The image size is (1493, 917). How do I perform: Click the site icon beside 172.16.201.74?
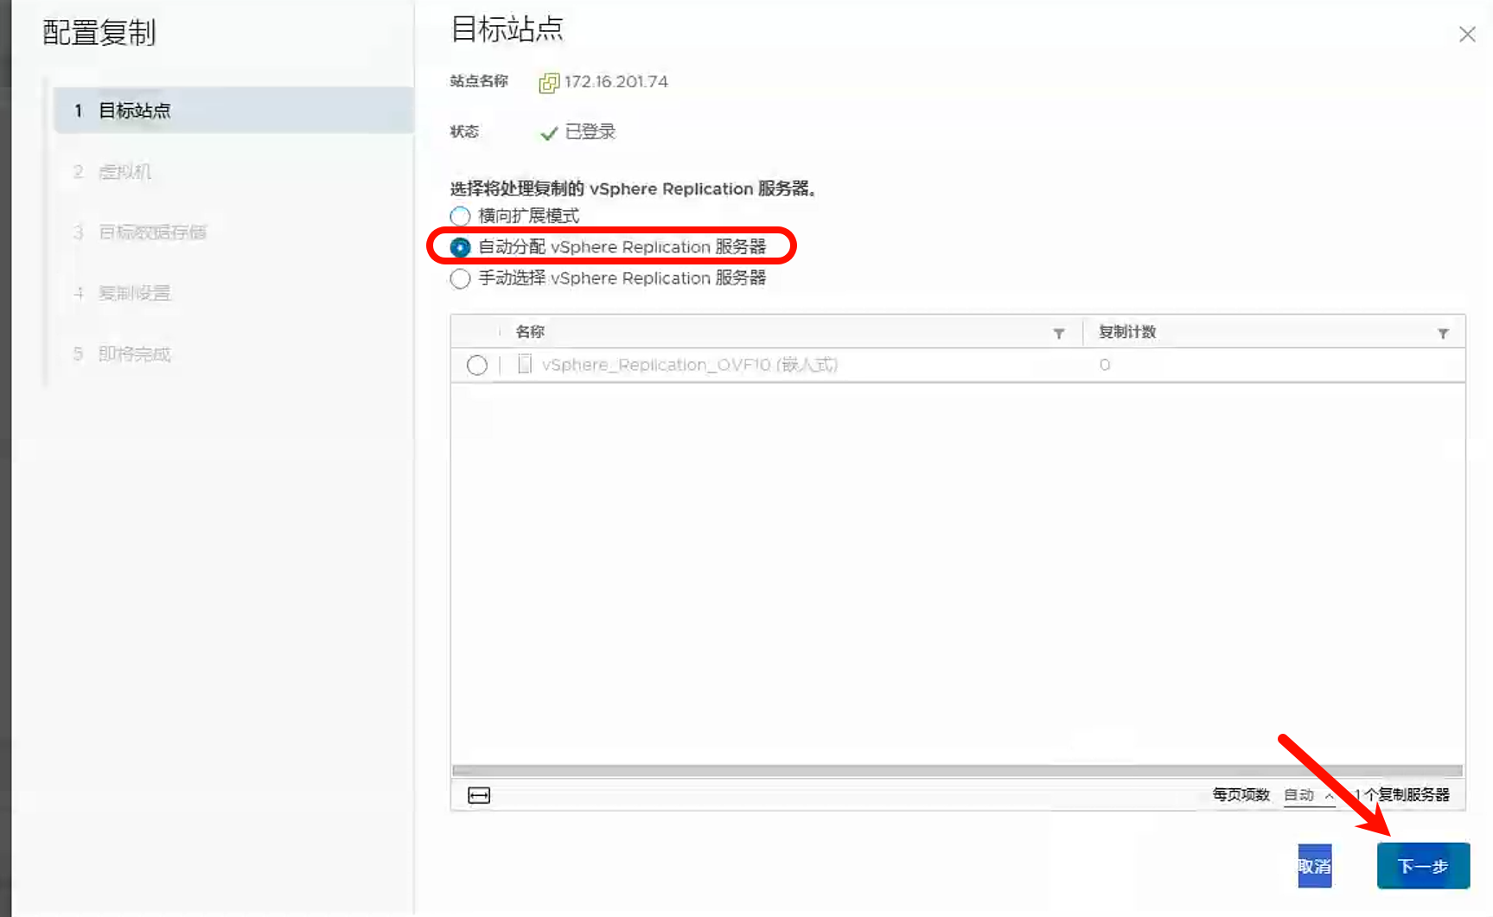pos(549,83)
